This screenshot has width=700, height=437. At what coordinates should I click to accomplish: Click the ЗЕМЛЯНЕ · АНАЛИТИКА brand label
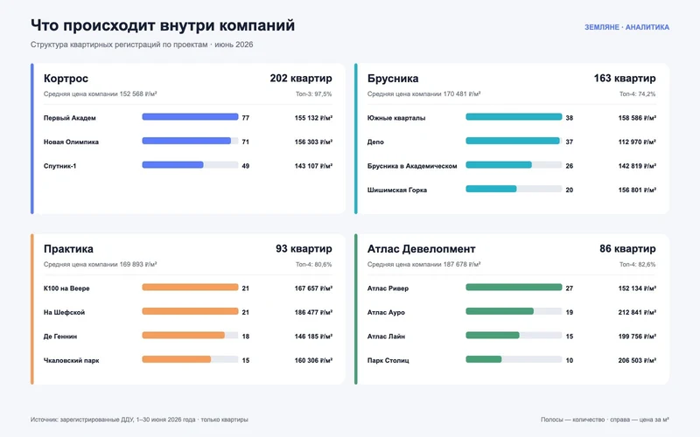(x=626, y=27)
